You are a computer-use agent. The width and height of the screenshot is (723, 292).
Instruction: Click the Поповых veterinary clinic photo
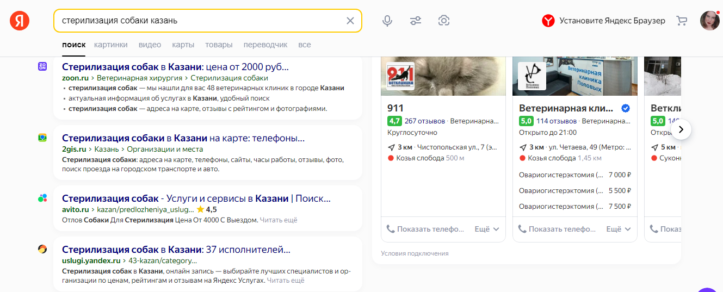tap(575, 76)
